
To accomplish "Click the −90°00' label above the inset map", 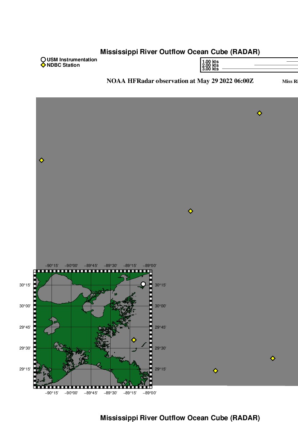I will click(71, 265).
